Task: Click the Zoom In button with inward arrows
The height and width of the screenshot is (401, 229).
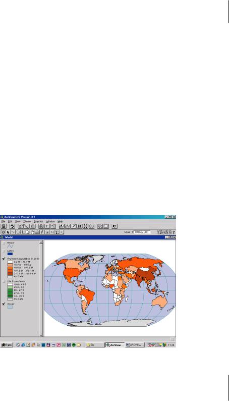Action: coord(79,226)
